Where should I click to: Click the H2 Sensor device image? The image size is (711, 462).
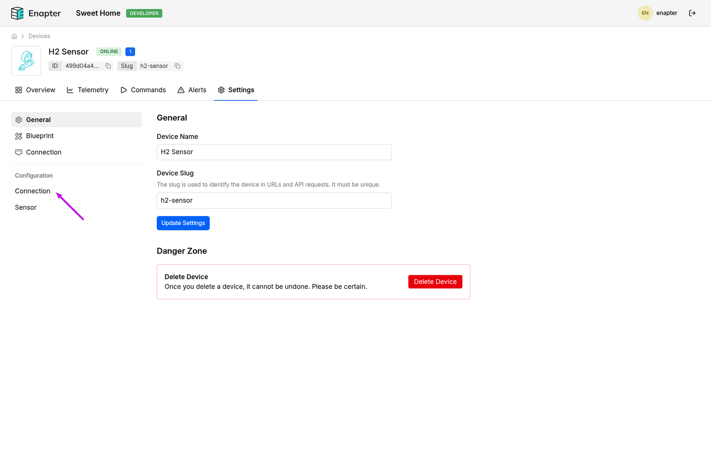tap(26, 61)
